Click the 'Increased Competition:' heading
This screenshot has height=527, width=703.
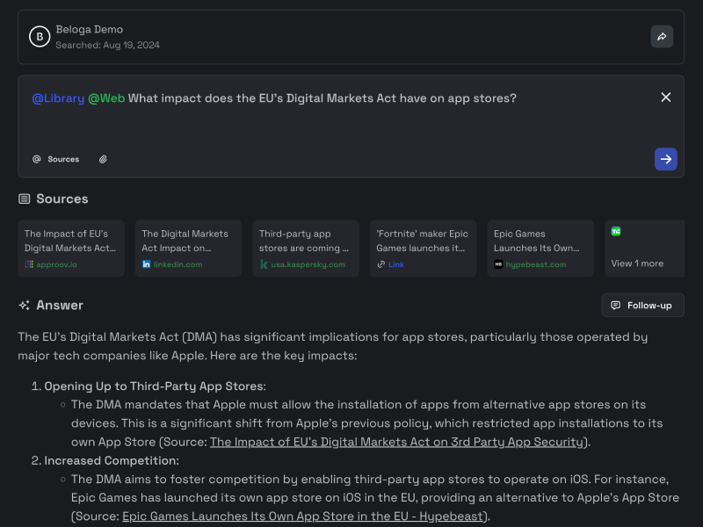(112, 460)
